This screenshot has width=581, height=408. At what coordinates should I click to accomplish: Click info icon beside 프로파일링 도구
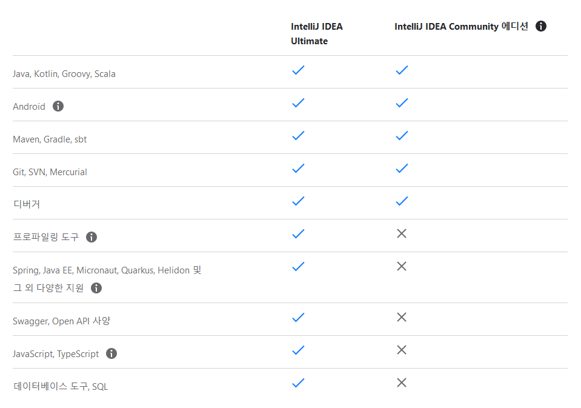[91, 237]
